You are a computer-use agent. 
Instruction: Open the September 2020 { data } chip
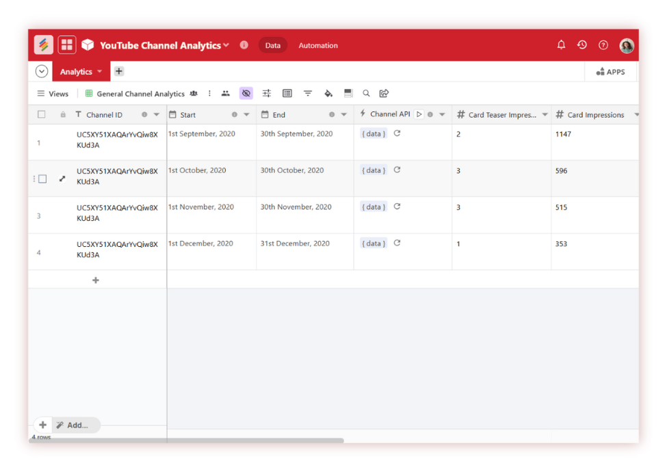coord(374,133)
